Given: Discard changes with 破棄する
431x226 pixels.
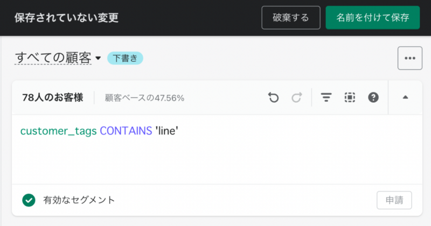Looking at the screenshot, I should [291, 18].
